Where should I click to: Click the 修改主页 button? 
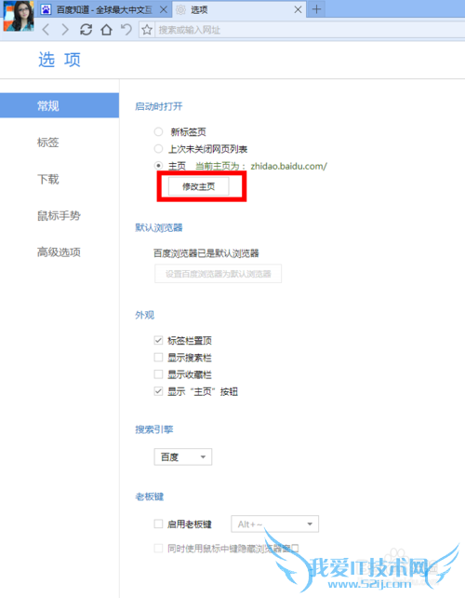coord(198,186)
